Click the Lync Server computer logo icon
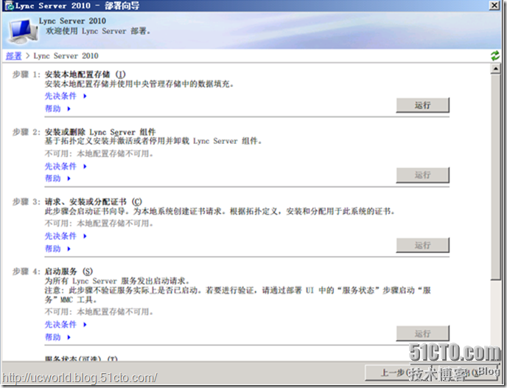507x388 pixels. click(x=22, y=31)
